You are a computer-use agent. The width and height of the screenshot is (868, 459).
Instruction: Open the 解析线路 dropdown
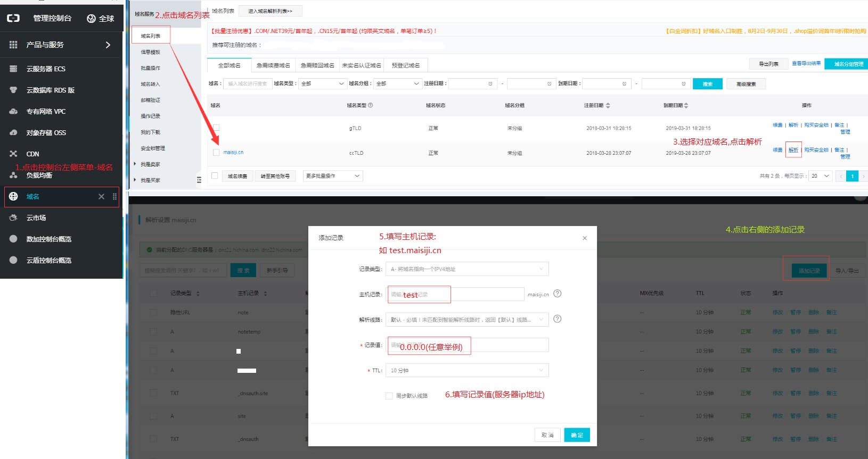(x=467, y=320)
